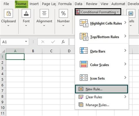Open the Automate tab
Viewport: 139px width, 116px height.
pyautogui.click(x=118, y=4)
